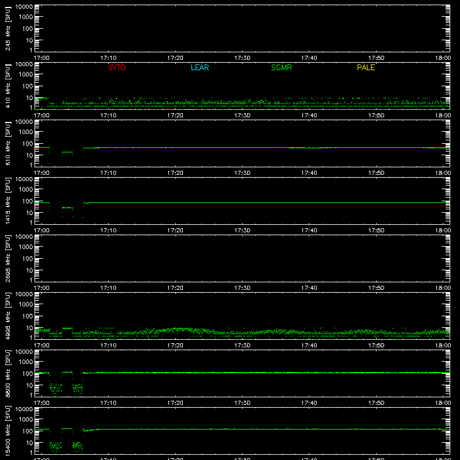The height and width of the screenshot is (460, 460).
Task: Click the lowered 610 MHz trace step near 17:04
Action: [67, 152]
